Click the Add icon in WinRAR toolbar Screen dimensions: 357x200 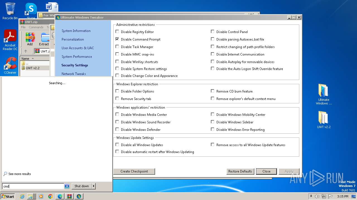30,39
